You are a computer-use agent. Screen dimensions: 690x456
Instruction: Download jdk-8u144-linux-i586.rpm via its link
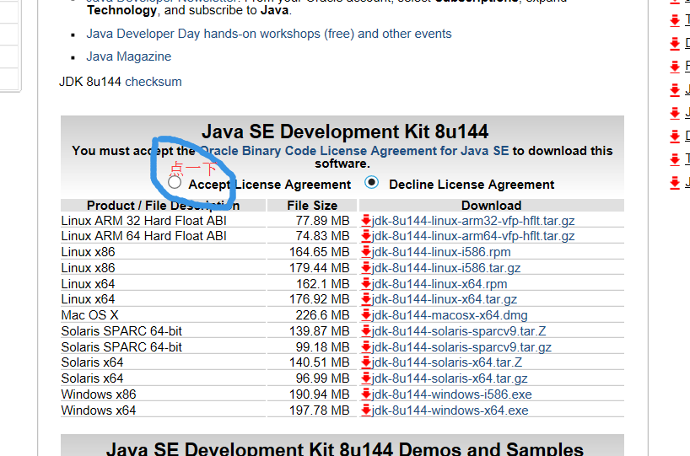pyautogui.click(x=441, y=252)
